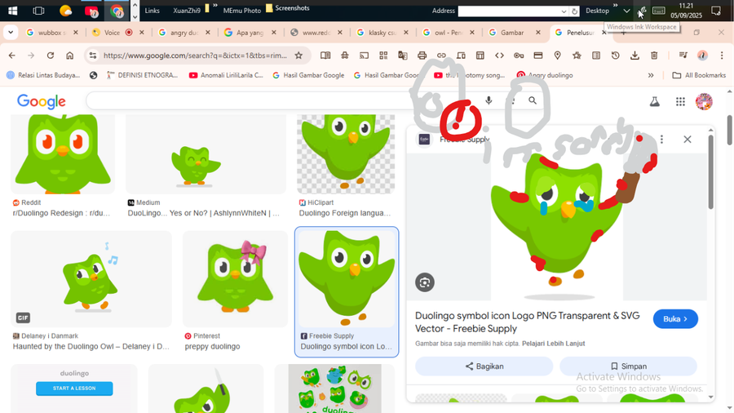734x413 pixels.
Task: Open Google logo homepage link
Action: pyautogui.click(x=42, y=101)
